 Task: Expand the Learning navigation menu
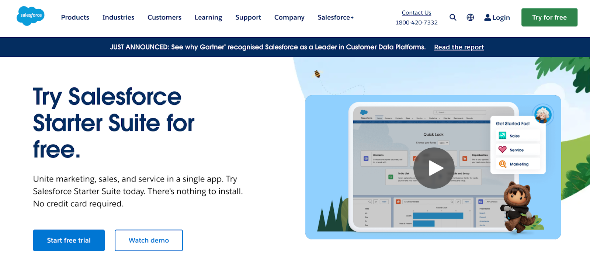[x=208, y=17]
